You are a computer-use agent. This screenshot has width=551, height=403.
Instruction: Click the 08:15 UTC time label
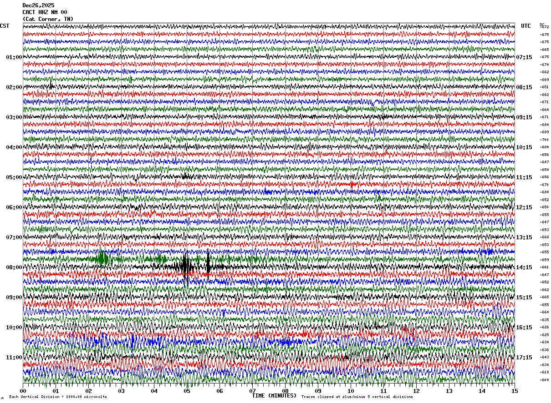(x=524, y=87)
